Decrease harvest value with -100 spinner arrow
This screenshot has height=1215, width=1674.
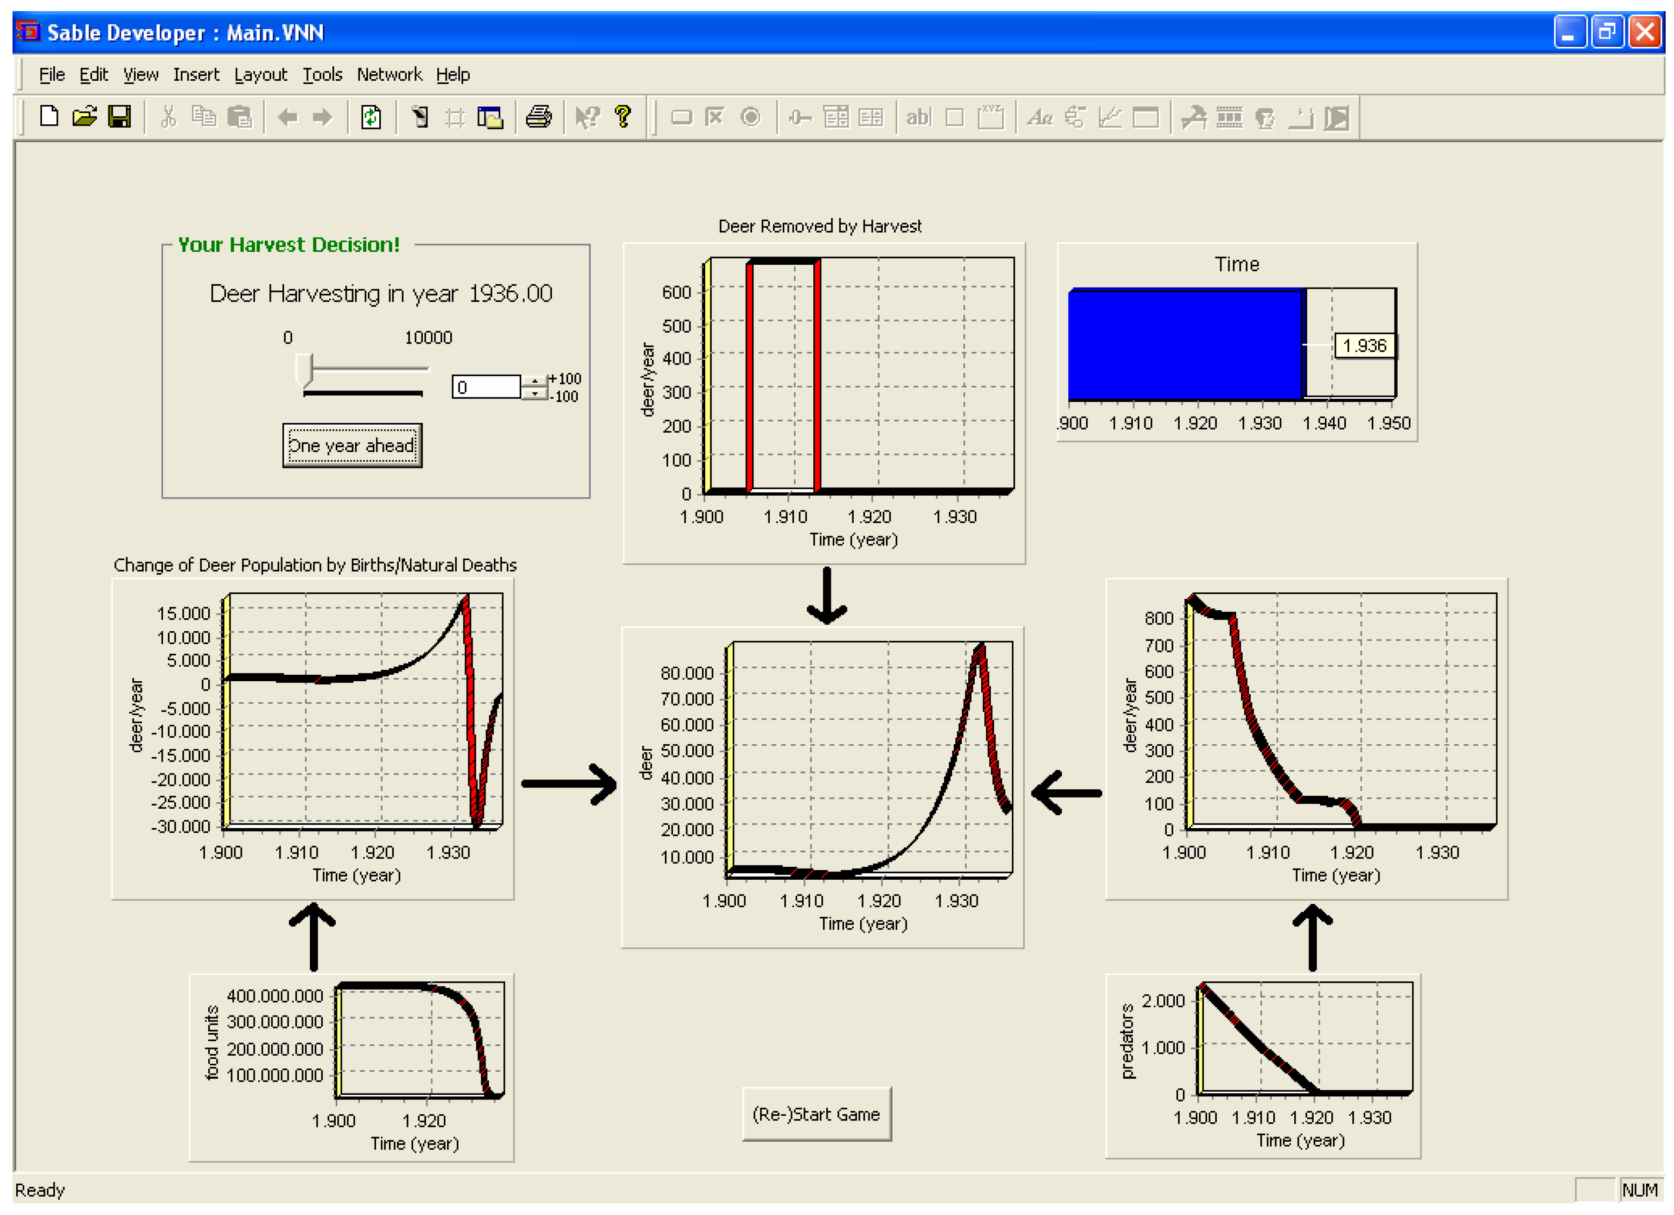(534, 394)
